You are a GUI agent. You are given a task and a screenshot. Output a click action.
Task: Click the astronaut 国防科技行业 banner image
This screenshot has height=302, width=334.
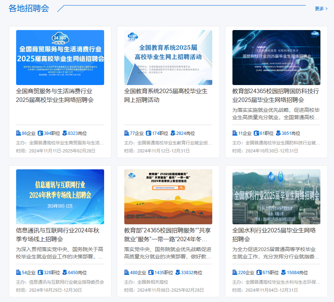(x=276, y=58)
